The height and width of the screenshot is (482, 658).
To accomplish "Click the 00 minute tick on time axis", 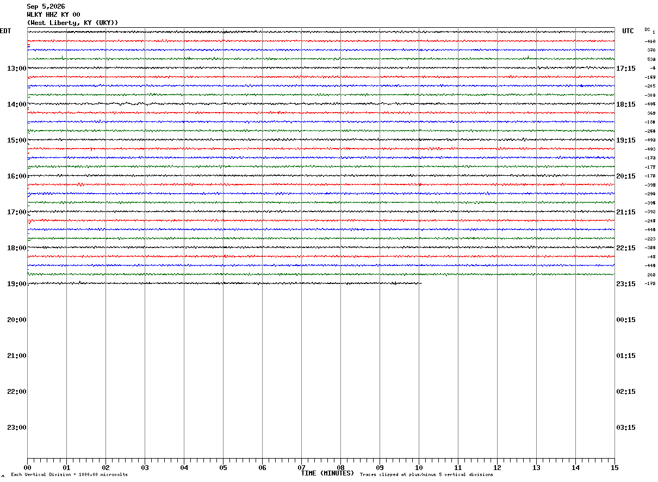I will [27, 468].
